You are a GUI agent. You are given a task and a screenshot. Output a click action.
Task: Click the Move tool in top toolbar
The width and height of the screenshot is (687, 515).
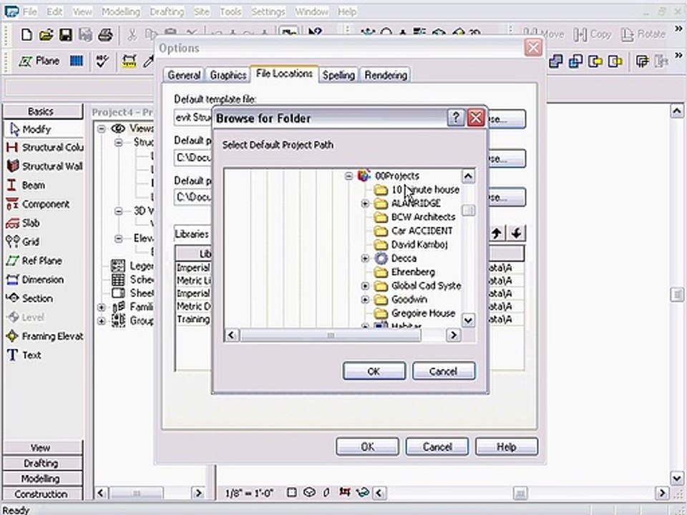click(544, 34)
